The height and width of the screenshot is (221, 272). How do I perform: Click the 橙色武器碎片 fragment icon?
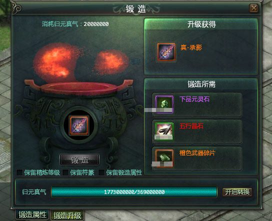(164, 158)
